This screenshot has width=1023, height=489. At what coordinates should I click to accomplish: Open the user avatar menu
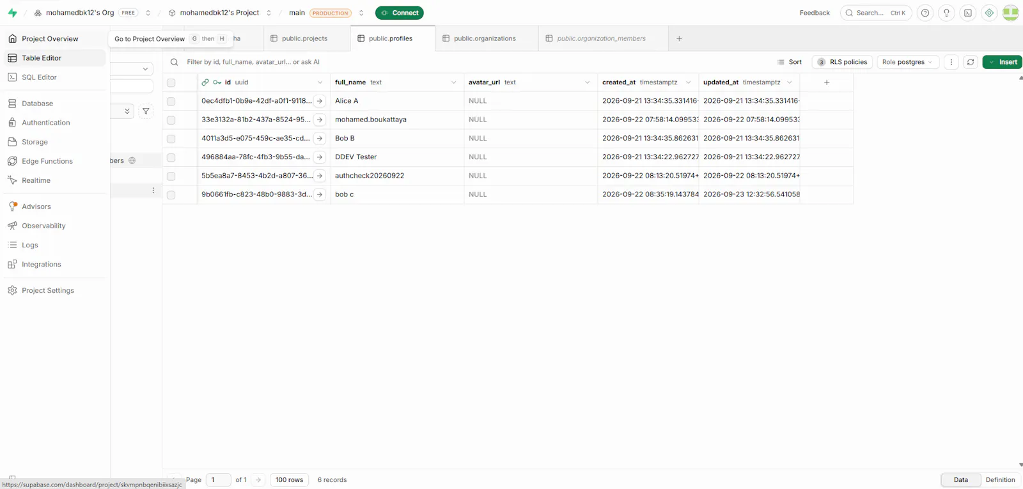pos(1011,13)
